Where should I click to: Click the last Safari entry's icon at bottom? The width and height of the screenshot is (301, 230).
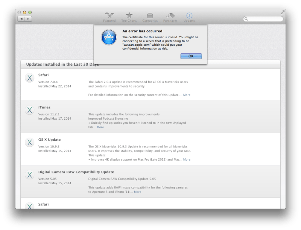[30, 206]
